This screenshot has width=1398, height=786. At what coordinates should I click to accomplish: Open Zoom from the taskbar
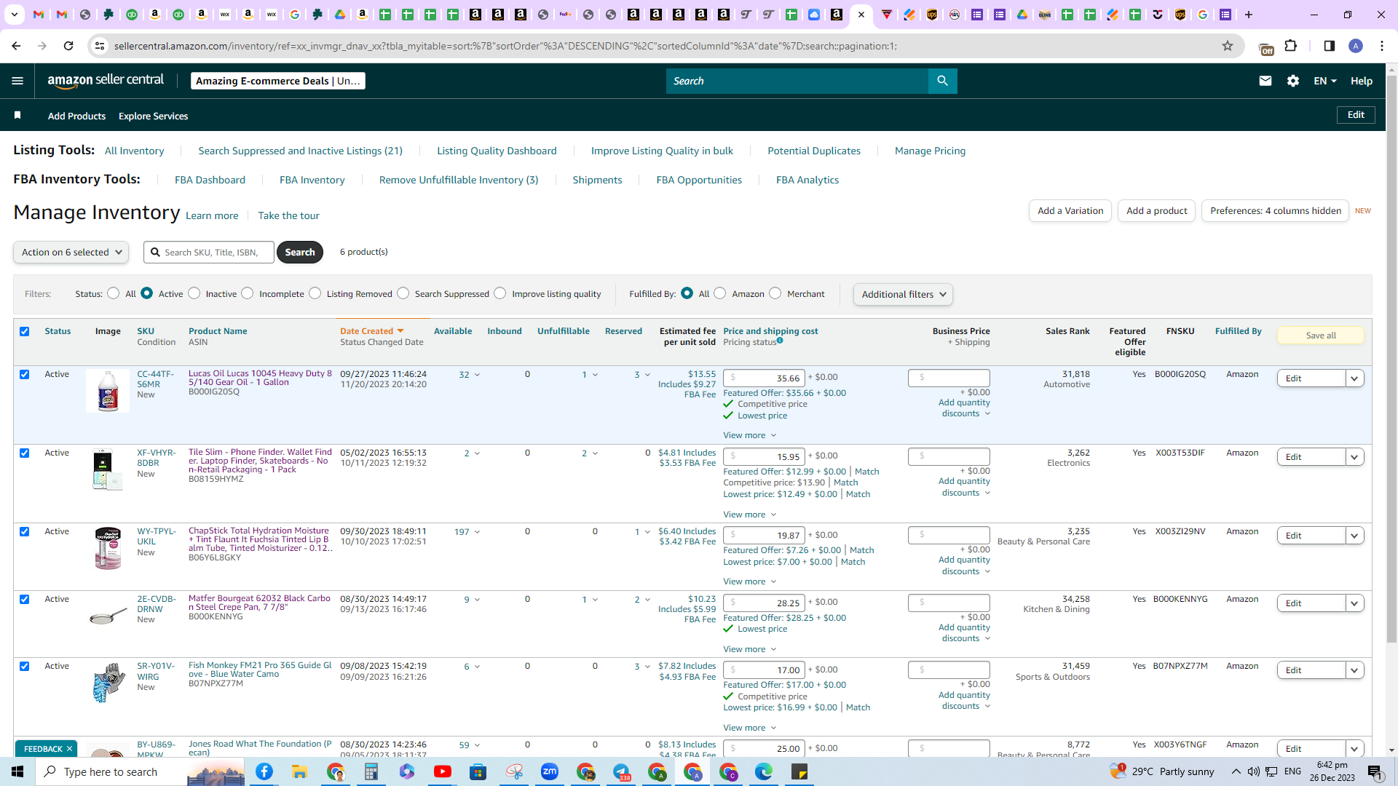coord(550,771)
